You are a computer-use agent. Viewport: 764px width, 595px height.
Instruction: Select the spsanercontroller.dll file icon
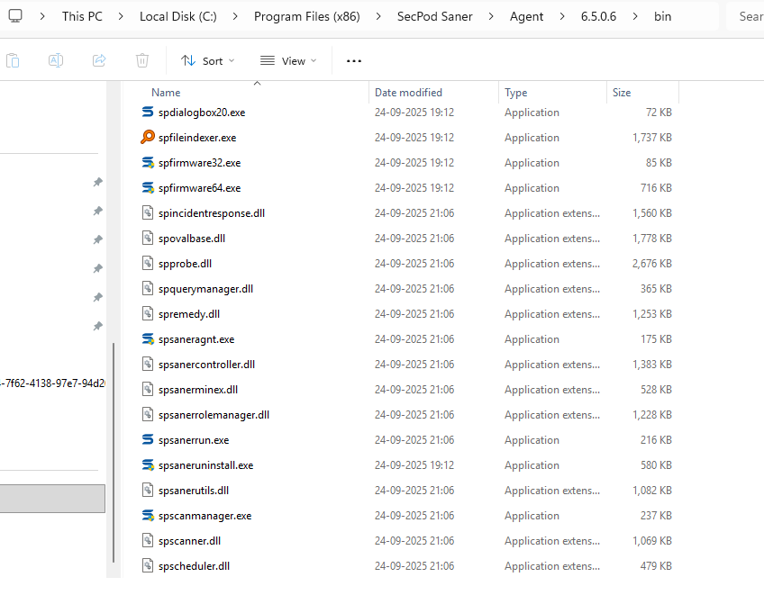pos(148,365)
